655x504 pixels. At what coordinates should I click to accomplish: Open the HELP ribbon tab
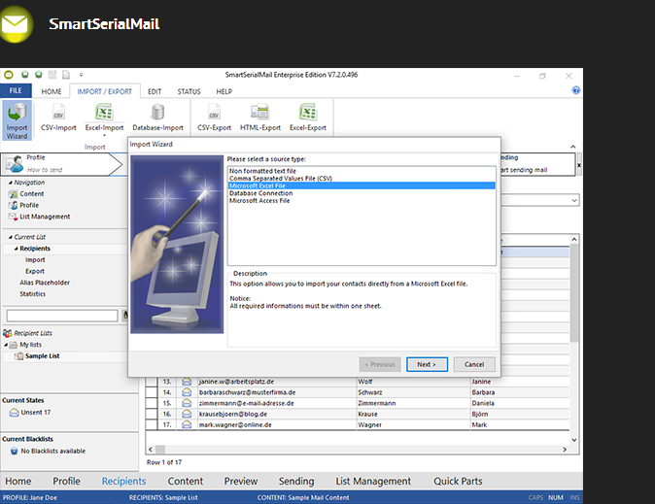tap(224, 91)
